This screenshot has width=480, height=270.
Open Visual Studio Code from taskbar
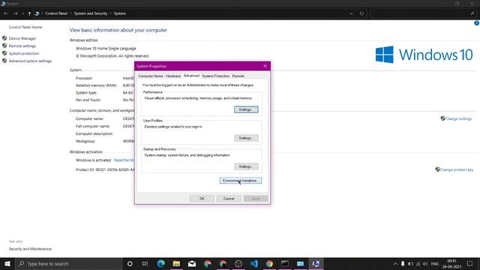click(254, 263)
